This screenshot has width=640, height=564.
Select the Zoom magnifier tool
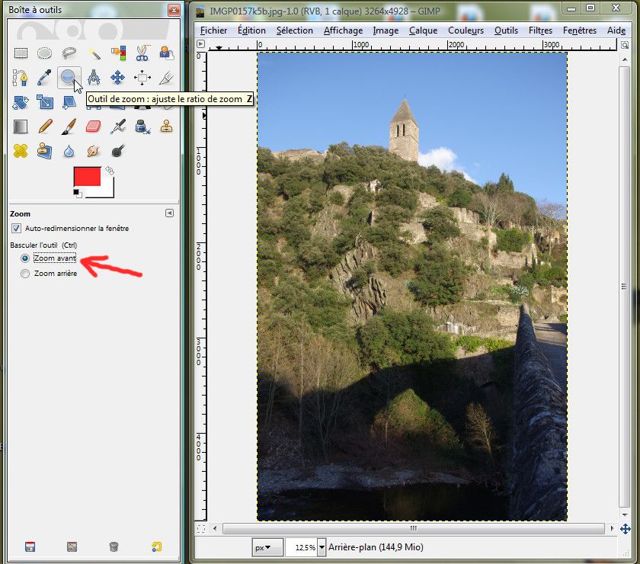coord(68,77)
